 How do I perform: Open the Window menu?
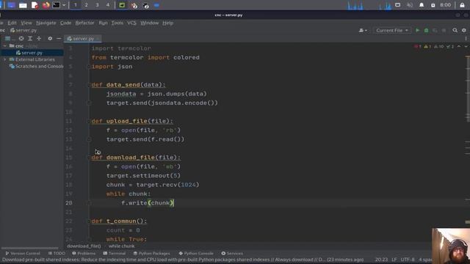(149, 23)
